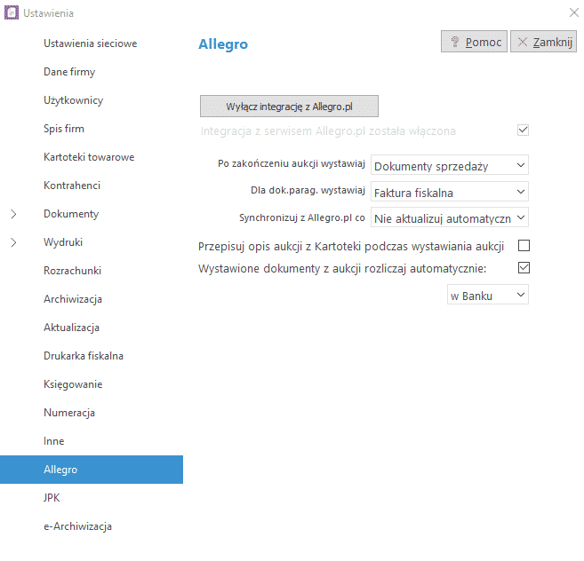Go to Archiwizacja settings
Image resolution: width=584 pixels, height=561 pixels.
click(x=73, y=299)
